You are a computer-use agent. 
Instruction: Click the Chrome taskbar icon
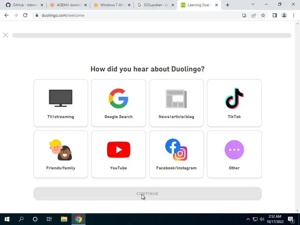tap(79, 219)
